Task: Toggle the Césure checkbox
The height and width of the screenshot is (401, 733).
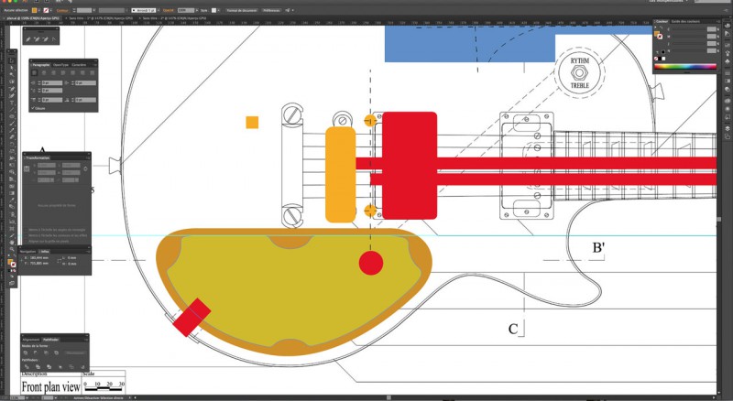Action: [32, 107]
